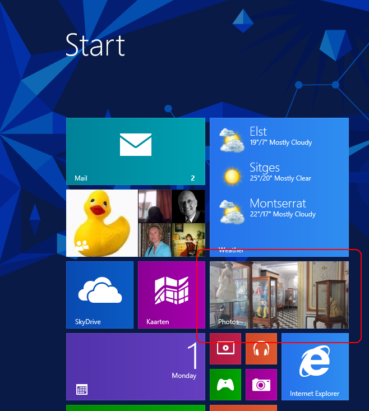
Task: Click the Start heading text
Action: coord(95,45)
